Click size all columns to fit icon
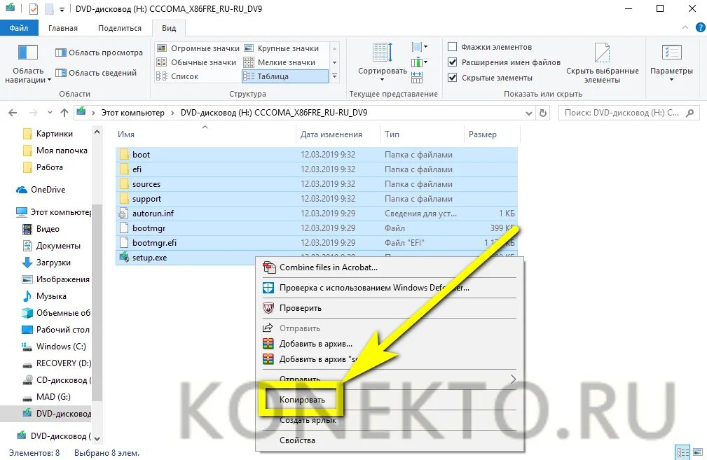 tap(417, 78)
